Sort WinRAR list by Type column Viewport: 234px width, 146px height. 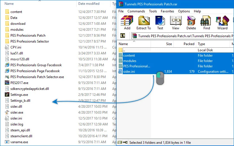click(x=201, y=44)
